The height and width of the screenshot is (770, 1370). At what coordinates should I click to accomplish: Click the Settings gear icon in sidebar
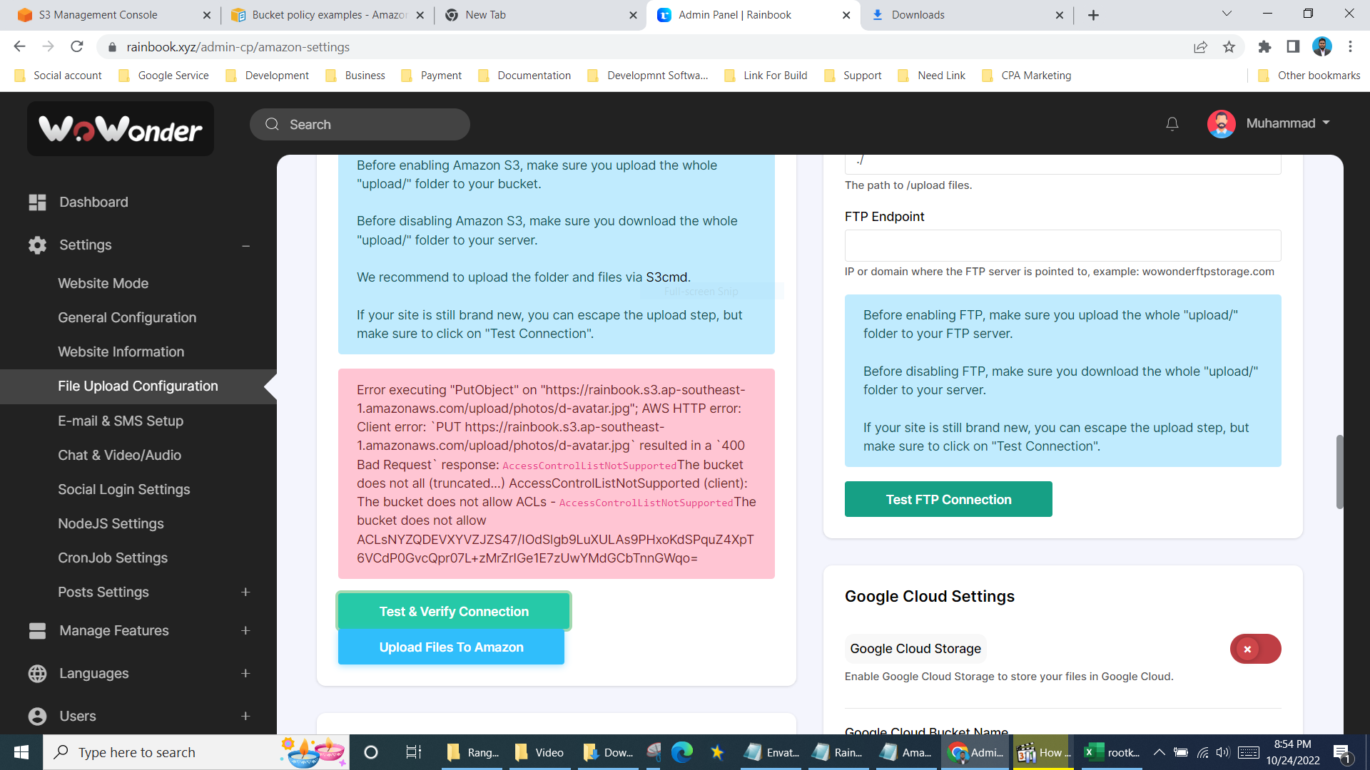(x=37, y=245)
